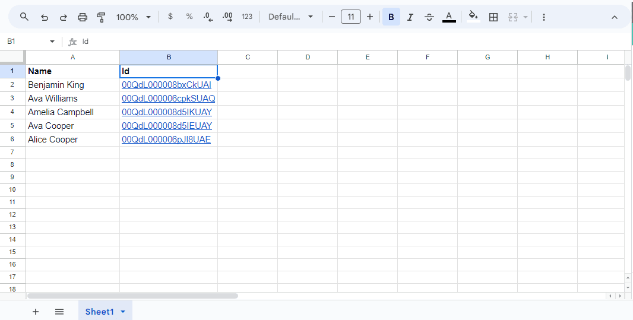Add a new sheet with plus button
This screenshot has width=633, height=320.
[36, 312]
